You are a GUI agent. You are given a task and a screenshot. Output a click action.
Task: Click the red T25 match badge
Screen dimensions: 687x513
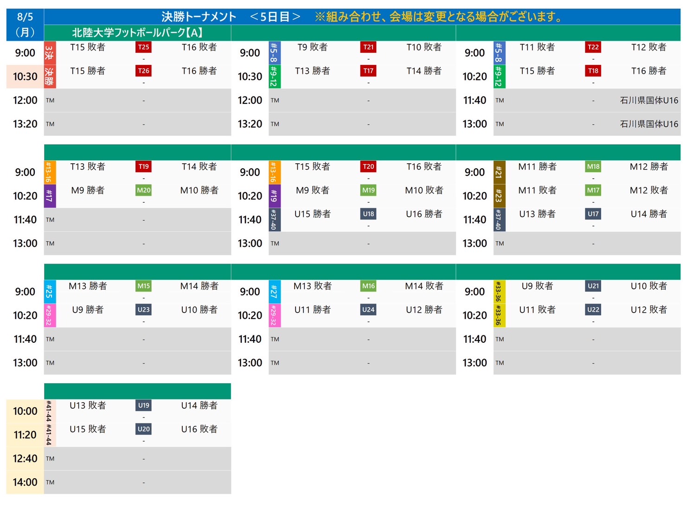click(143, 47)
